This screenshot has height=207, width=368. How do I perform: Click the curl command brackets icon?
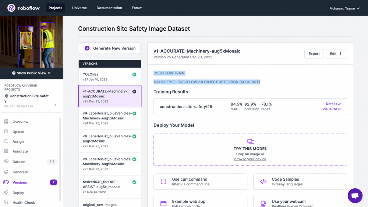pos(163,181)
